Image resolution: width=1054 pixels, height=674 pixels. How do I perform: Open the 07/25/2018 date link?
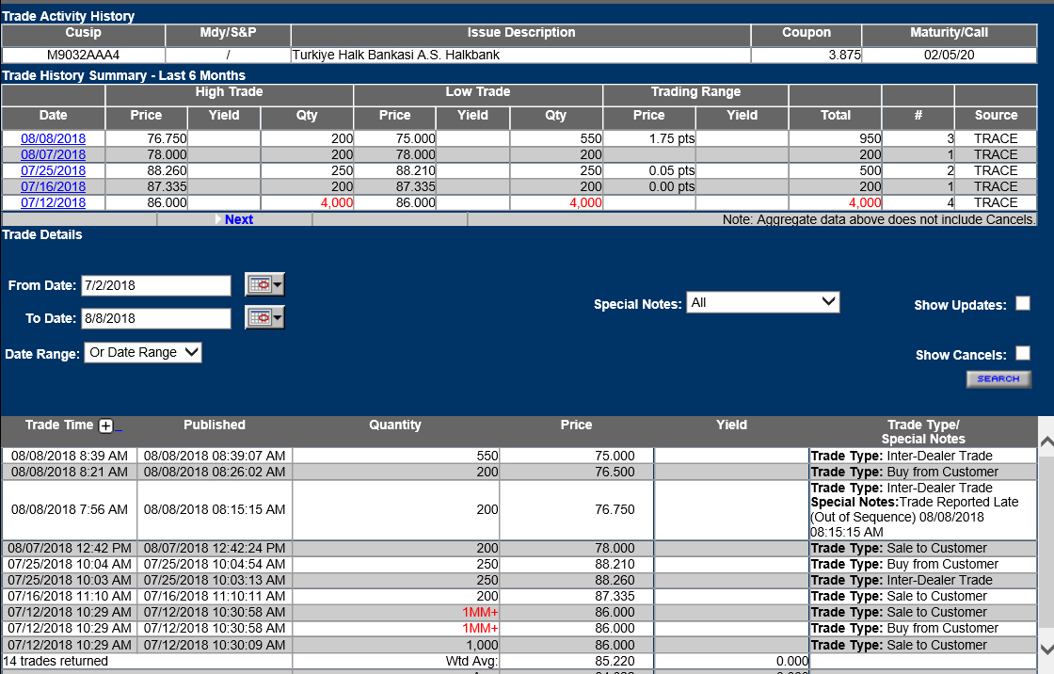53,171
